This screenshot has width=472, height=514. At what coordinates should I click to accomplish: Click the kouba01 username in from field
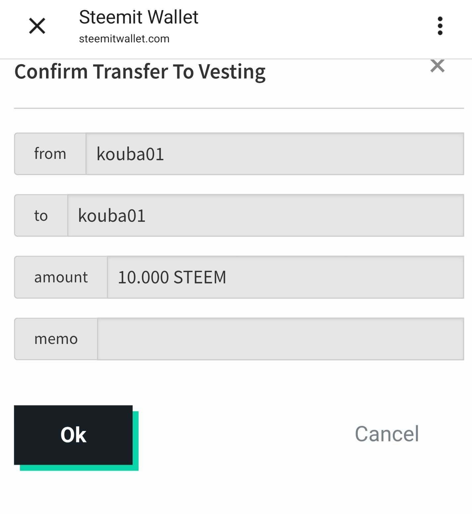pos(130,154)
